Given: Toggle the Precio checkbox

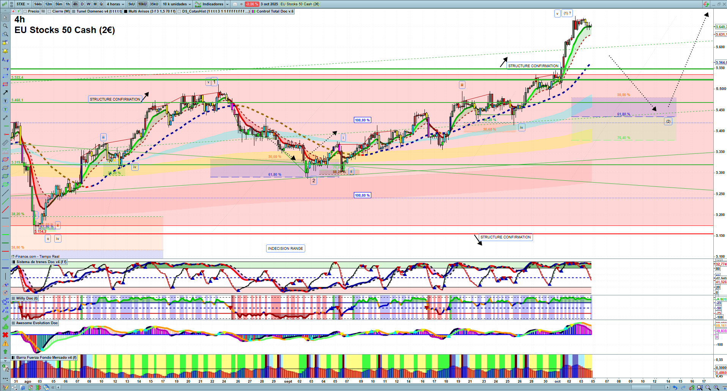Looking at the screenshot, I should 25,11.
